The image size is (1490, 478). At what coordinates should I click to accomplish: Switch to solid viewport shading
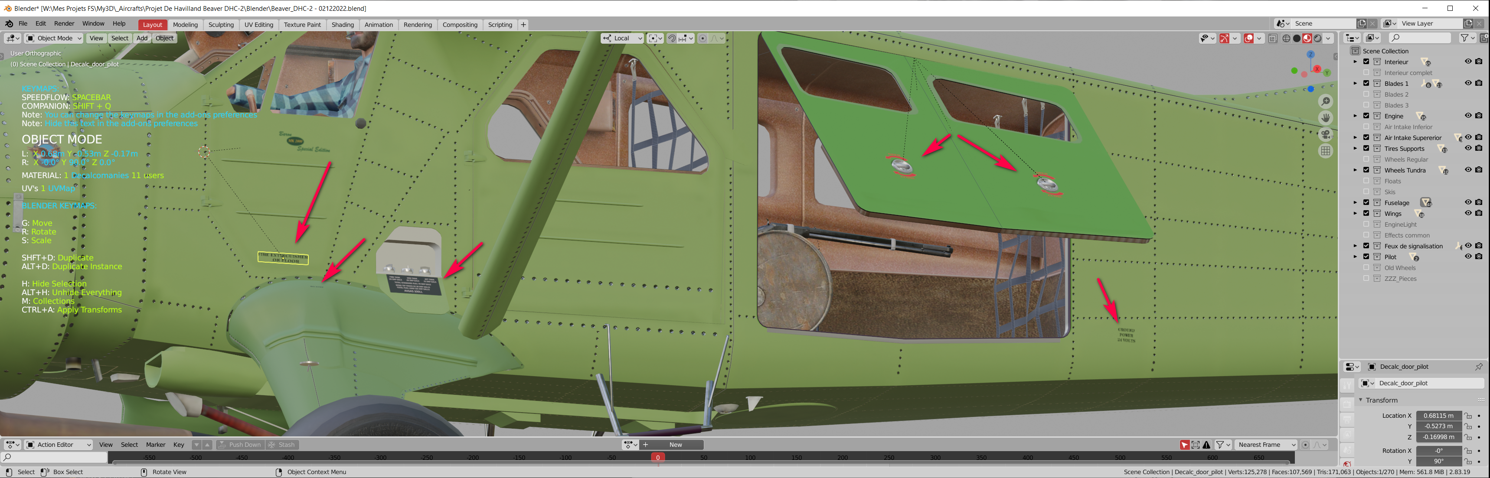[x=1297, y=38]
